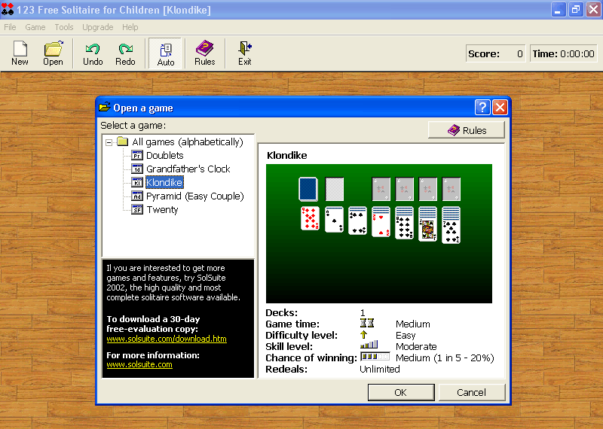The image size is (603, 429).
Task: Open the www.solsuite.com/download.htm link
Action: click(x=167, y=339)
